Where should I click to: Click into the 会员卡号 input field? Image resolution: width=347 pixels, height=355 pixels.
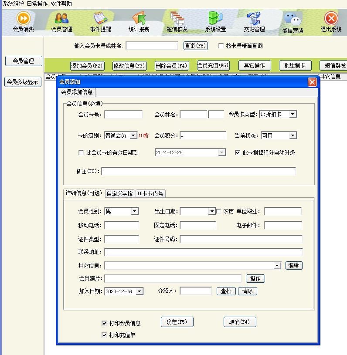(123, 115)
